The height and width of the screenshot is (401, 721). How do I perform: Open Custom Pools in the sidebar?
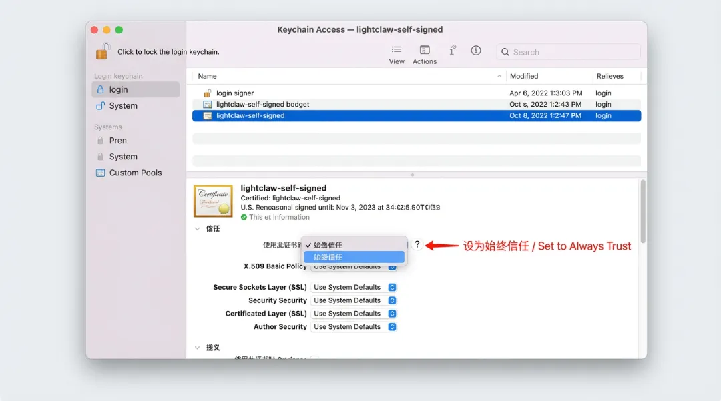tap(136, 173)
